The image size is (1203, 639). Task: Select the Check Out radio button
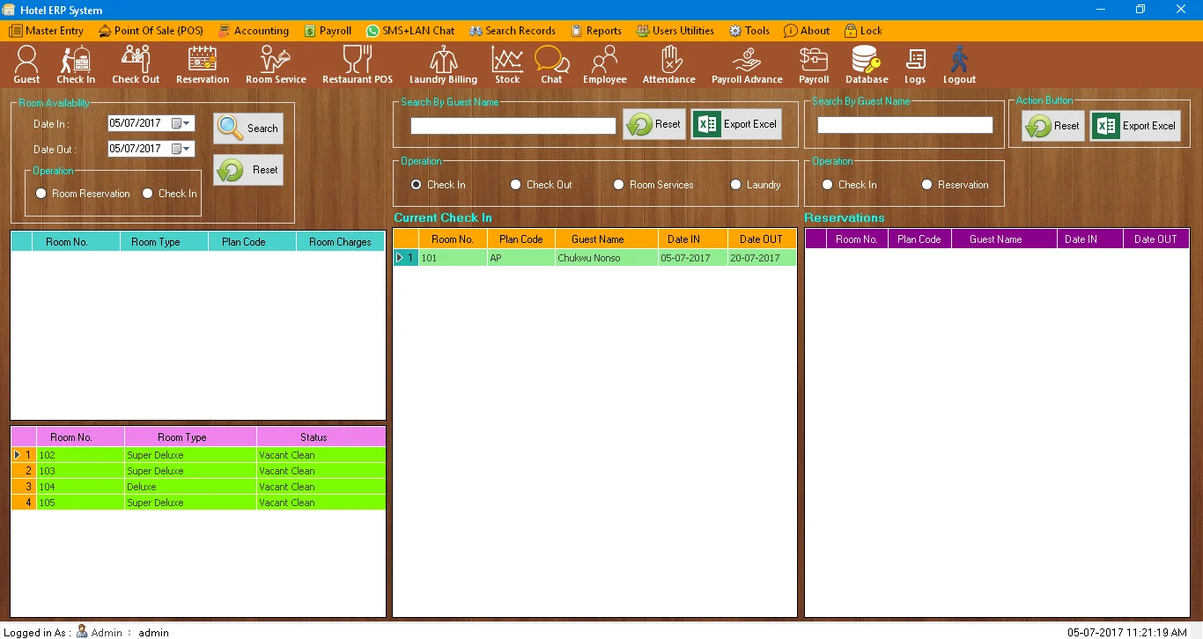[515, 185]
